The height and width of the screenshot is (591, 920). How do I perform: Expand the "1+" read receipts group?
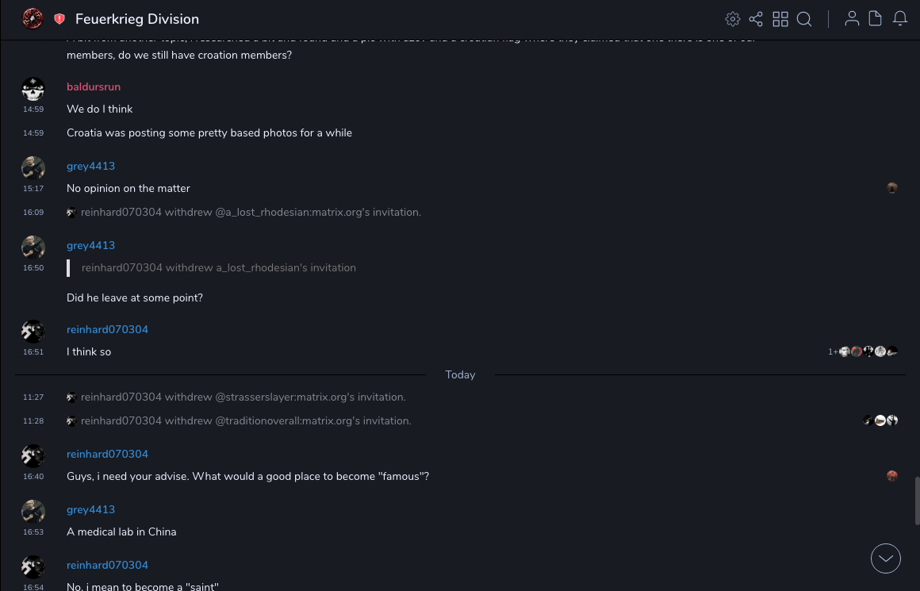click(x=833, y=351)
